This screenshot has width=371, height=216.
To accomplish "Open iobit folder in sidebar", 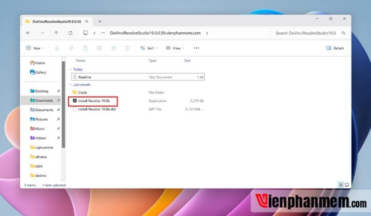I will tap(36, 166).
